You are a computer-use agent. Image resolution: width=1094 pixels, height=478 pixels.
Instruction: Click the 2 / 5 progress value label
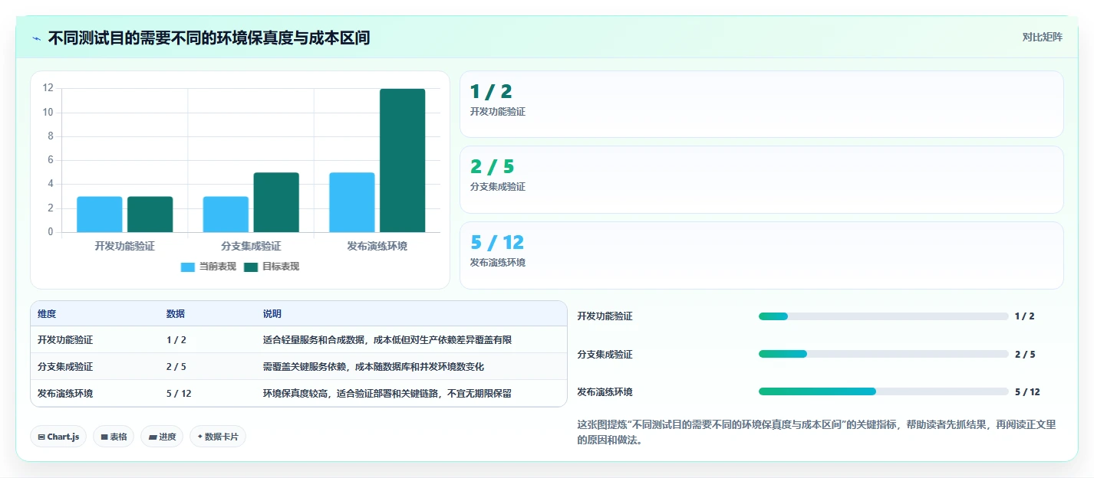click(x=1025, y=354)
